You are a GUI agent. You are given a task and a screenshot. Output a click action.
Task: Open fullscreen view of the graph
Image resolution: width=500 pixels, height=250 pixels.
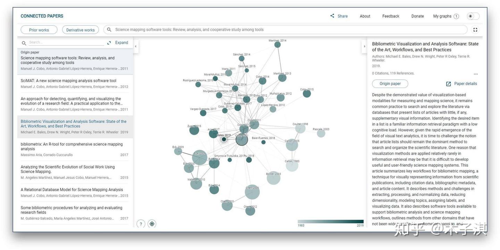tap(475, 30)
